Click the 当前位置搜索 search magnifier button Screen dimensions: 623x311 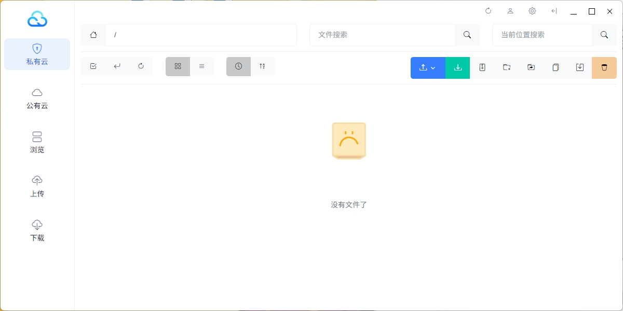(x=604, y=35)
